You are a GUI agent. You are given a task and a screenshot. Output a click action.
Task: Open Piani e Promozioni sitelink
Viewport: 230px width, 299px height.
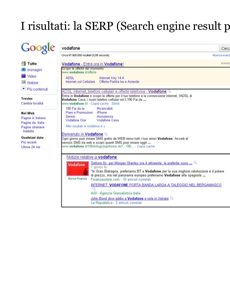pos(79,113)
